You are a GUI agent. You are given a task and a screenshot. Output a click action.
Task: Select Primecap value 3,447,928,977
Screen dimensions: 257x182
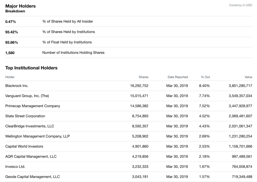point(241,106)
